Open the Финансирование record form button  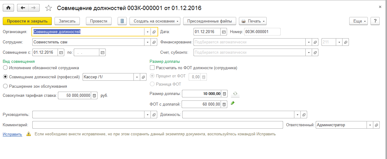coord(316,42)
